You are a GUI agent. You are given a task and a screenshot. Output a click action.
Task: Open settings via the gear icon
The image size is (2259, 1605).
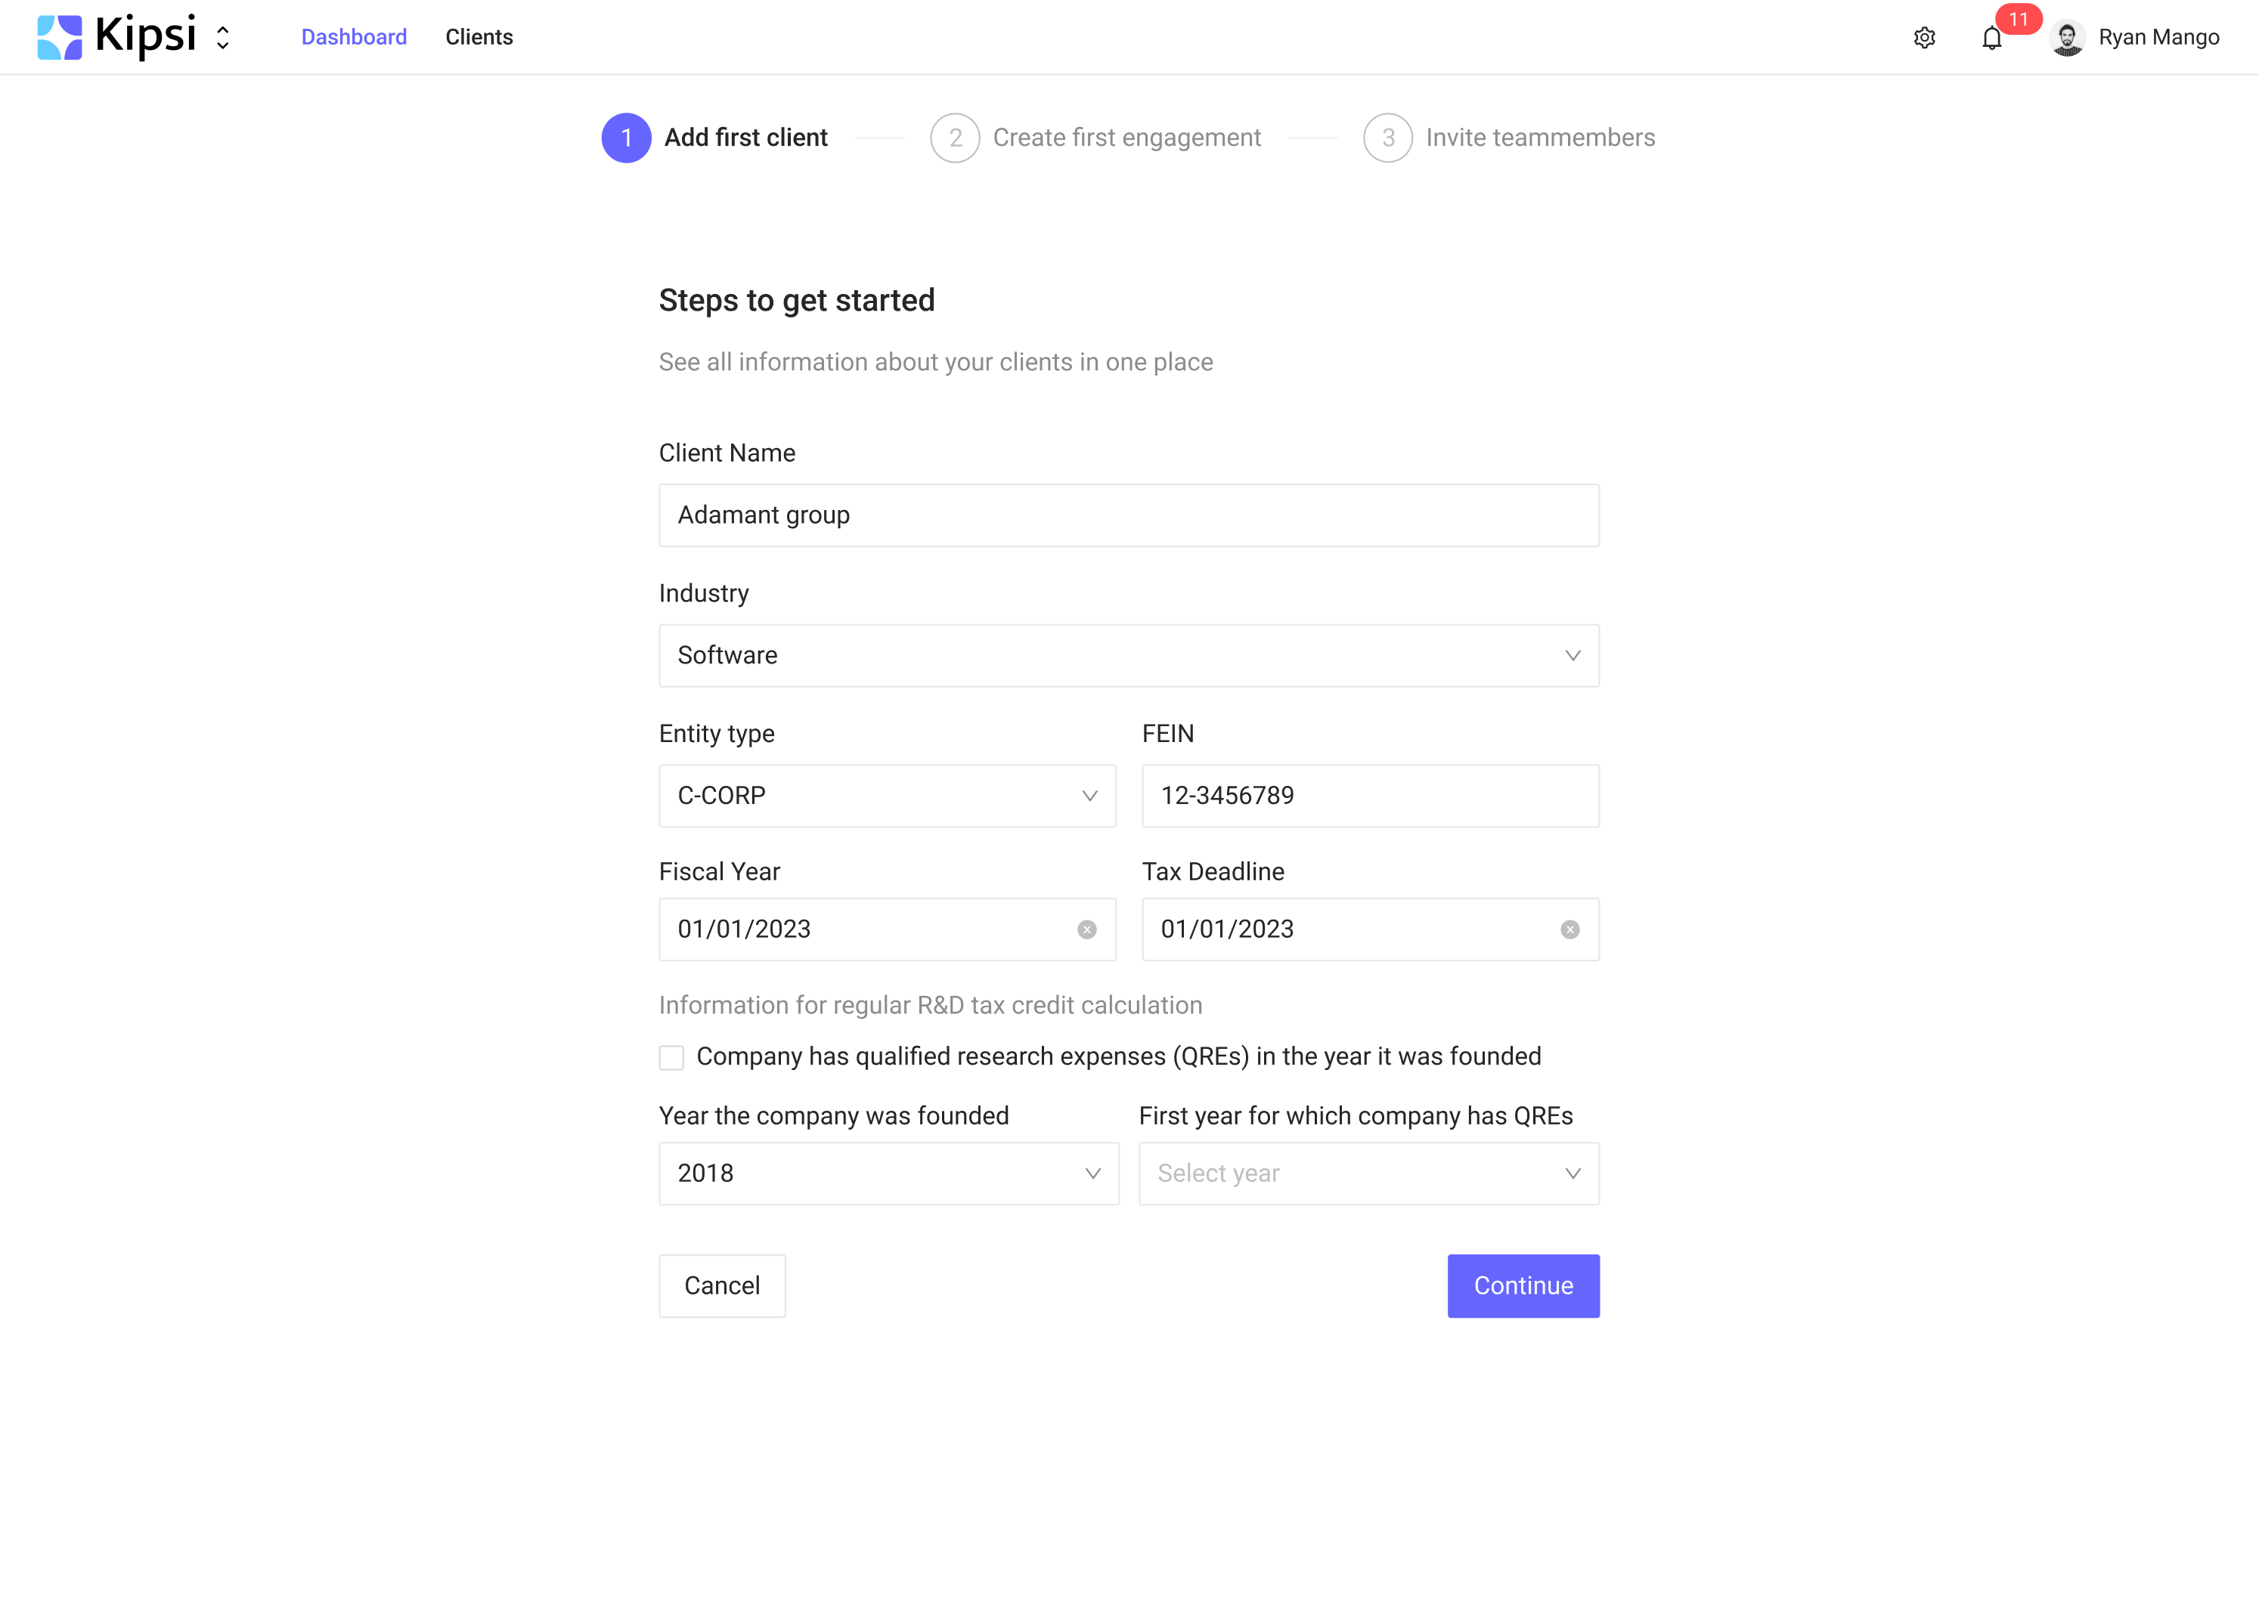tap(1924, 36)
